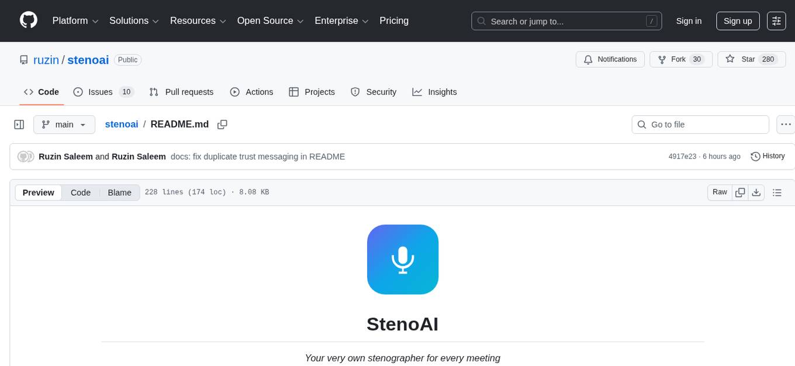795x366 pixels.
Task: Open the ruzin profile link
Action: [x=46, y=60]
